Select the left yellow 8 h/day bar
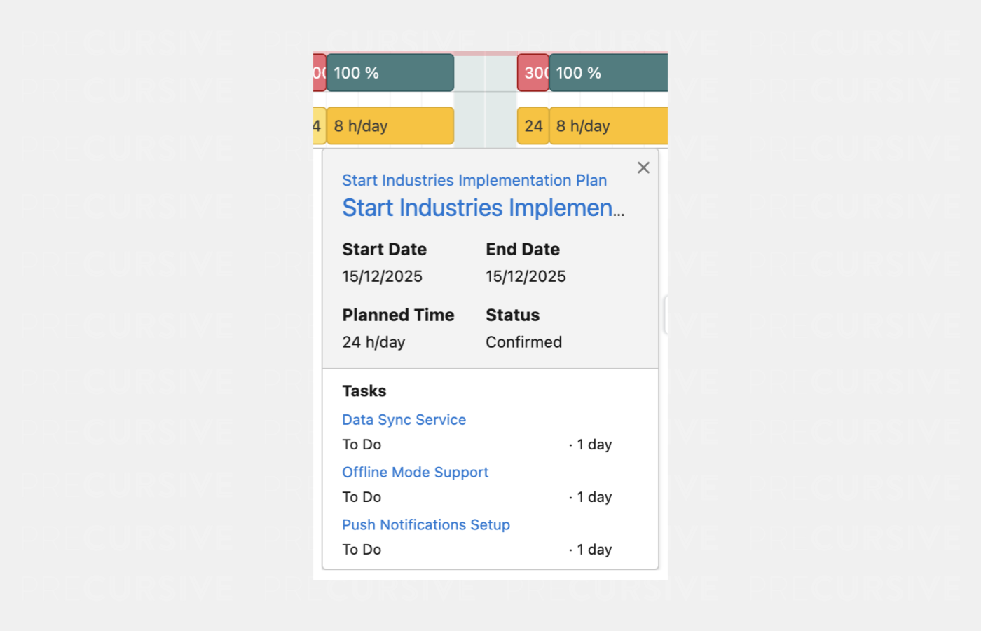The height and width of the screenshot is (631, 981). coord(390,126)
